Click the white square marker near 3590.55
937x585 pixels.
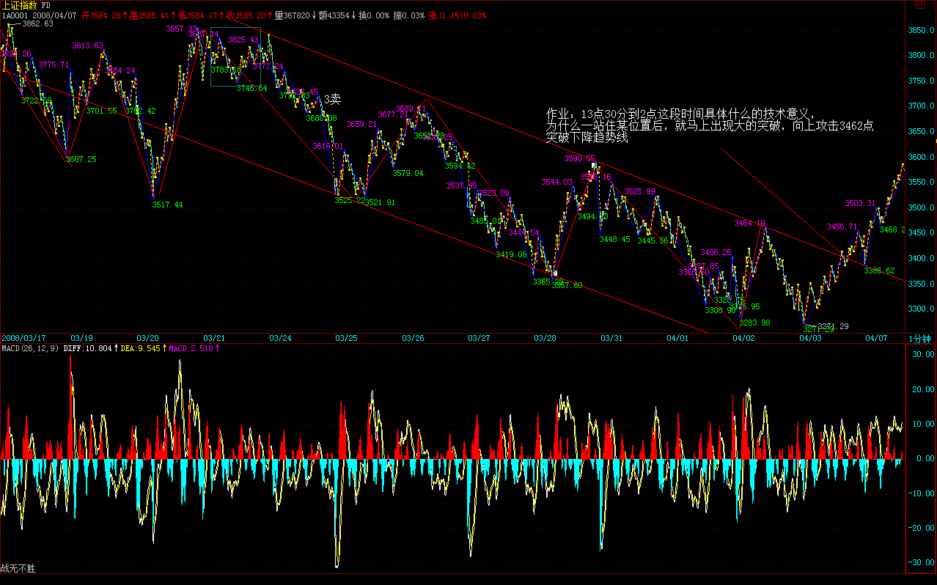click(594, 166)
